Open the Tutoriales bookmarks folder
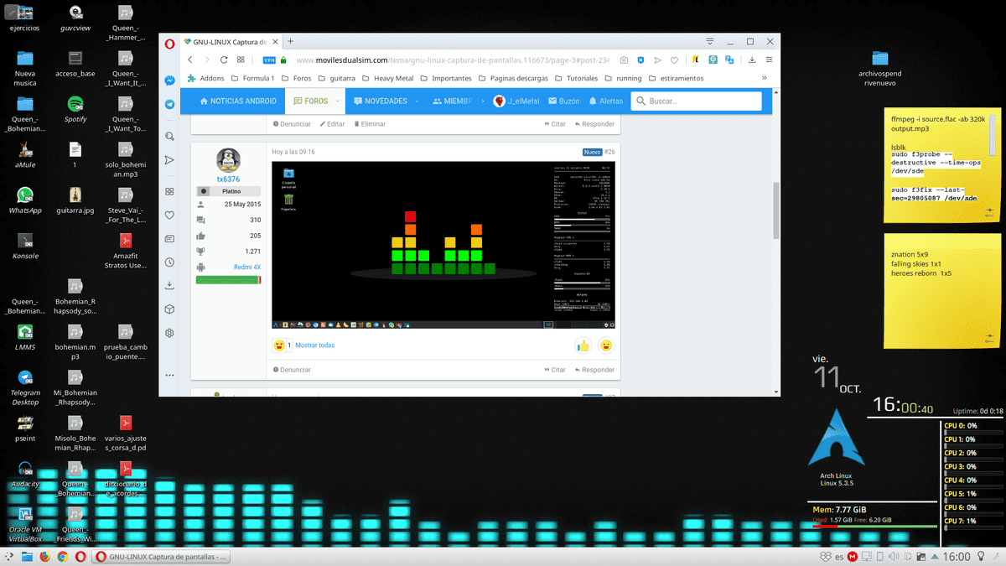Screen dimensions: 1006x566 pyautogui.click(x=576, y=78)
